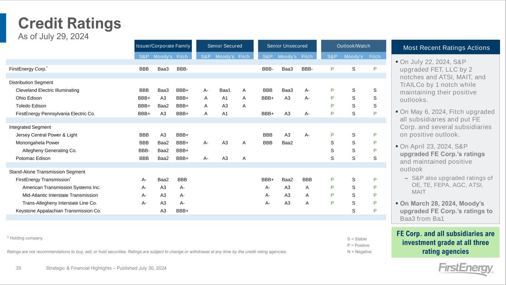Click the Keystone Appalachian Transmission Co. label

[x=58, y=211]
